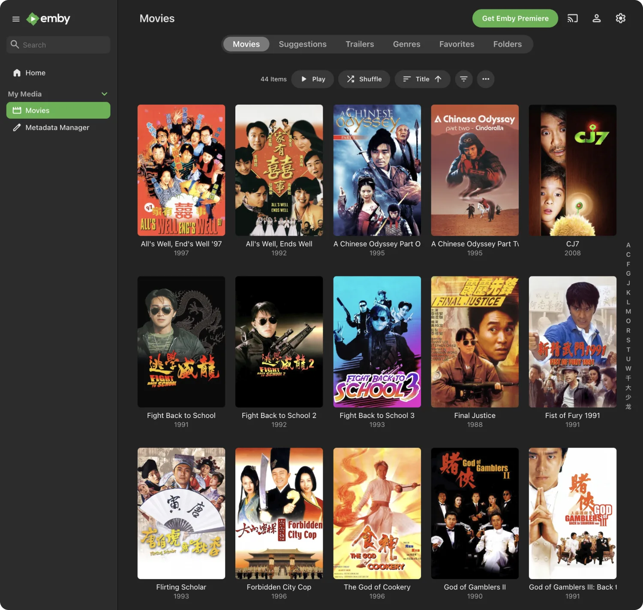643x610 pixels.
Task: Switch to the Trailers tab
Action: coord(360,44)
